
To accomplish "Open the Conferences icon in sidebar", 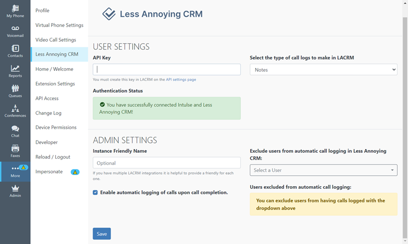I will pyautogui.click(x=15, y=108).
